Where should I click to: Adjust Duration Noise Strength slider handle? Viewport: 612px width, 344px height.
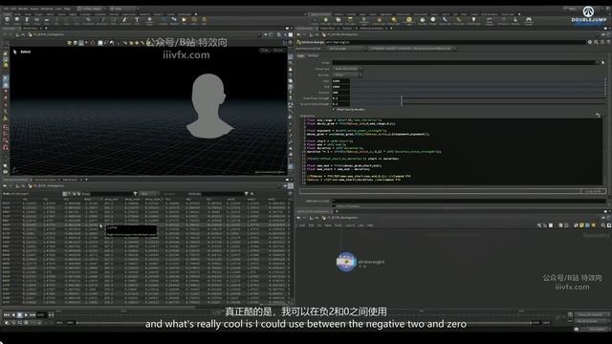402,104
